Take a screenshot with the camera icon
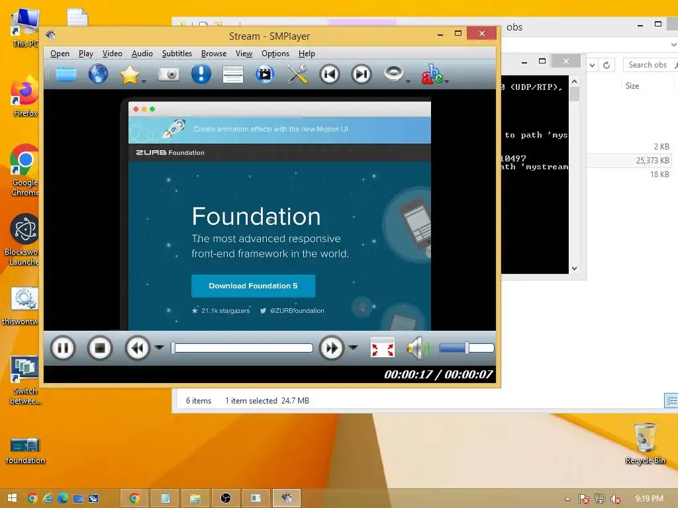Image resolution: width=678 pixels, height=508 pixels. (169, 74)
